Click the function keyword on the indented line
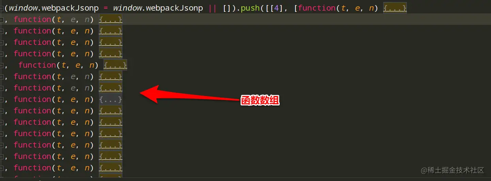Image resolution: width=491 pixels, height=181 pixels. point(37,65)
